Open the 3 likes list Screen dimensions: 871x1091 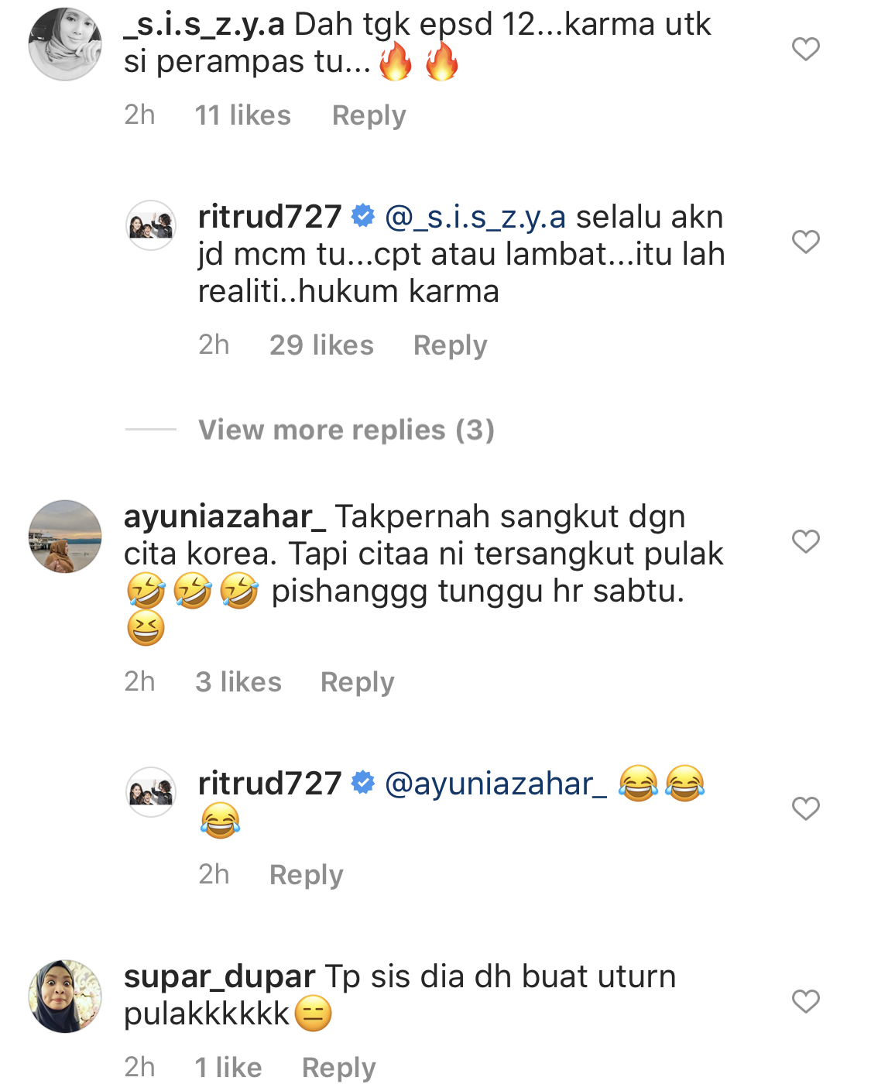238,682
